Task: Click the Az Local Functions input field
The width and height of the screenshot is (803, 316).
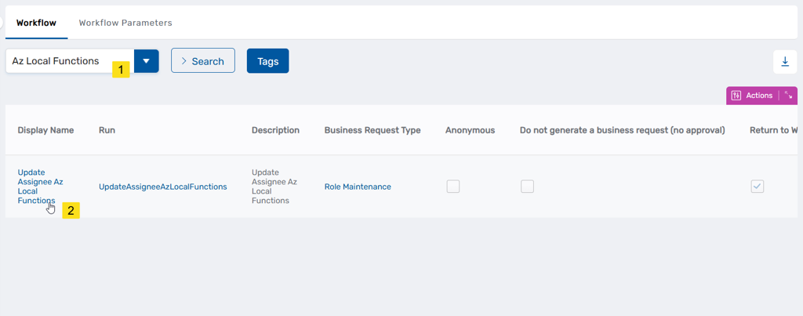Action: coord(70,61)
